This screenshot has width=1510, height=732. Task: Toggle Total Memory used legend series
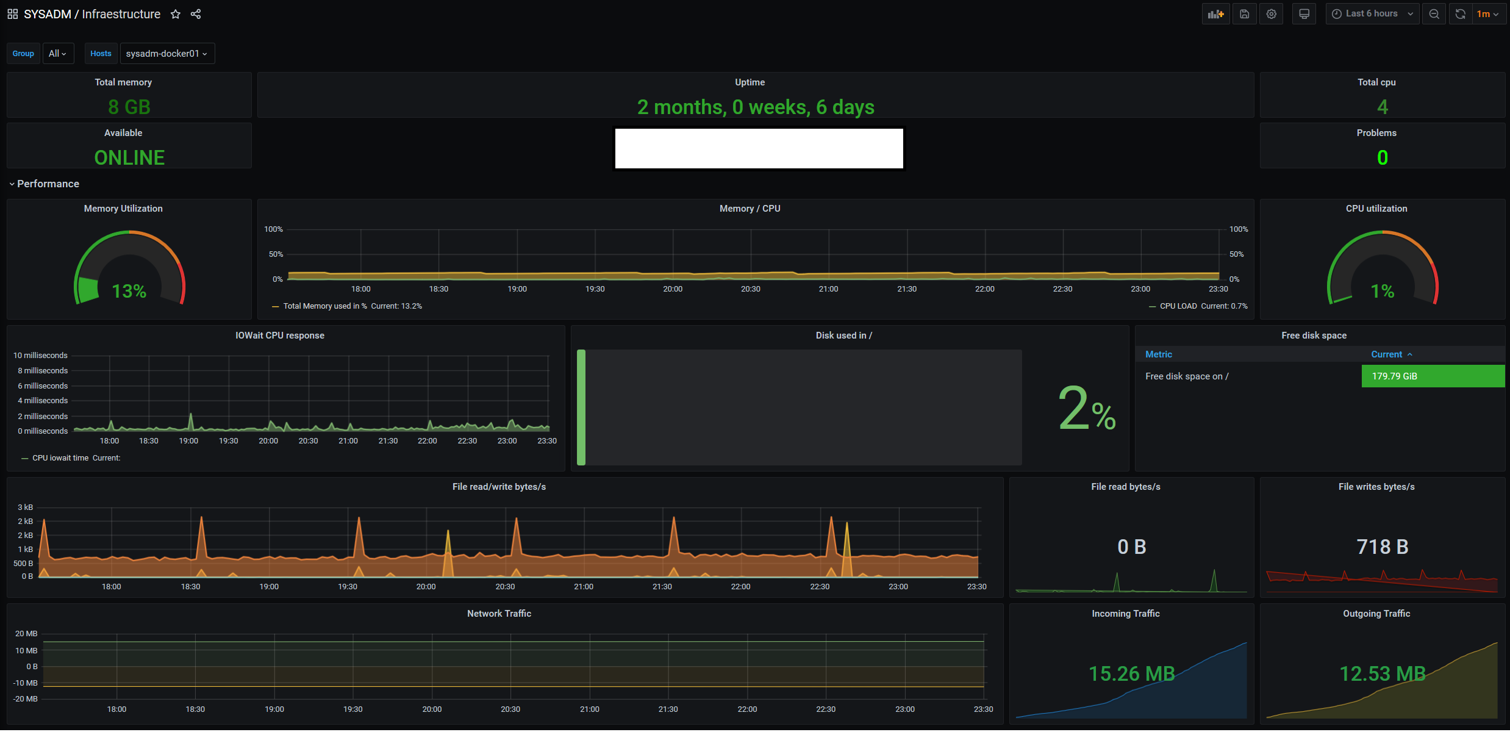324,306
